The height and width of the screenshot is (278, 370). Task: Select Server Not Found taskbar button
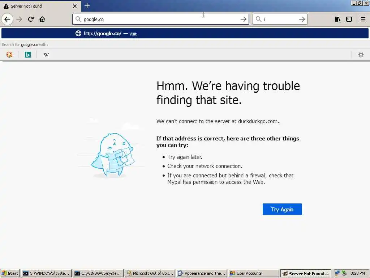coord(306,273)
